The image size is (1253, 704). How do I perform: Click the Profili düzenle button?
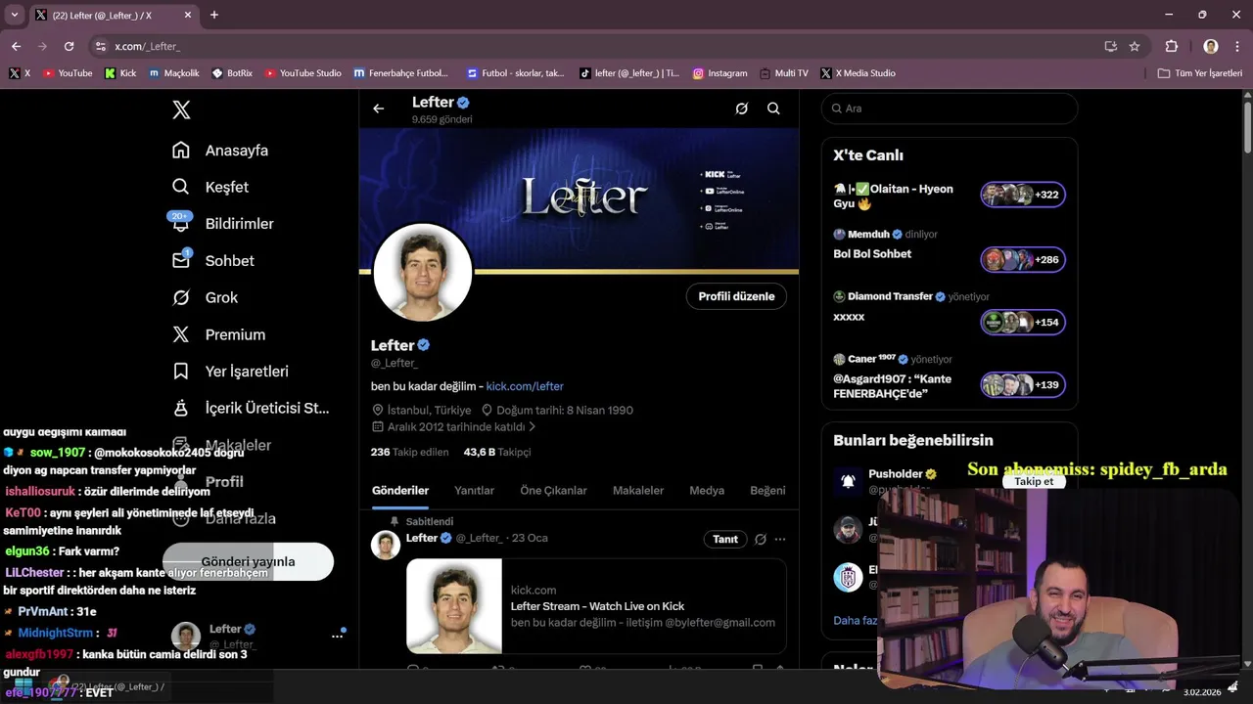click(x=736, y=296)
